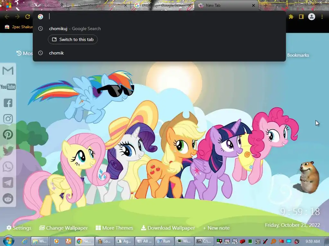The image size is (329, 246).
Task: Open a new tab with the plus button
Action: (x=265, y=6)
